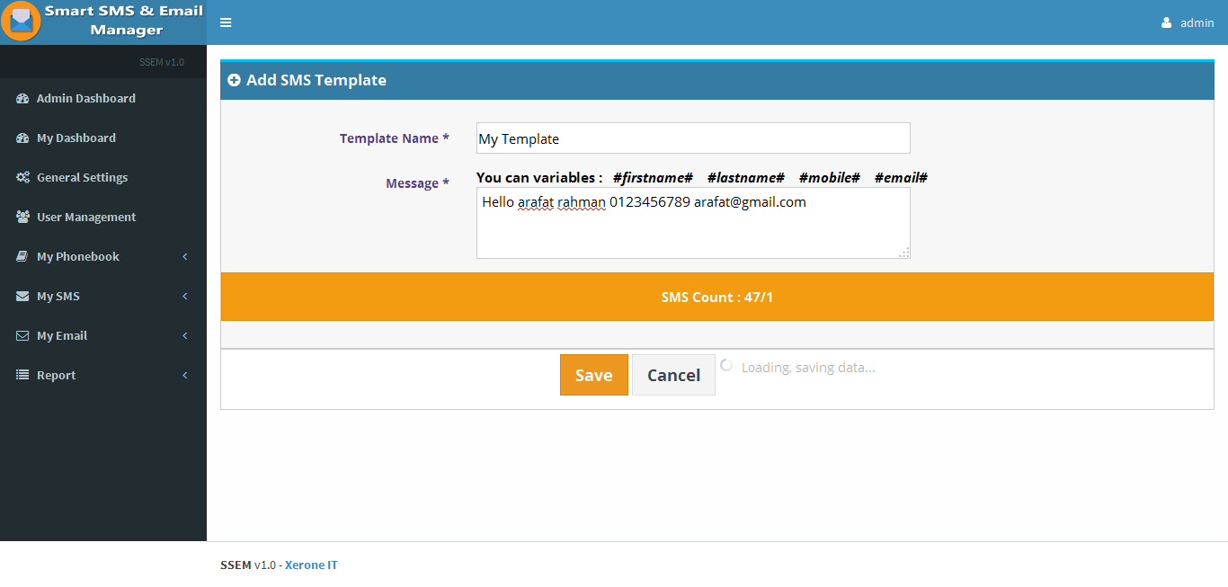Save the SMS template
The width and height of the screenshot is (1228, 587).
tap(593, 375)
